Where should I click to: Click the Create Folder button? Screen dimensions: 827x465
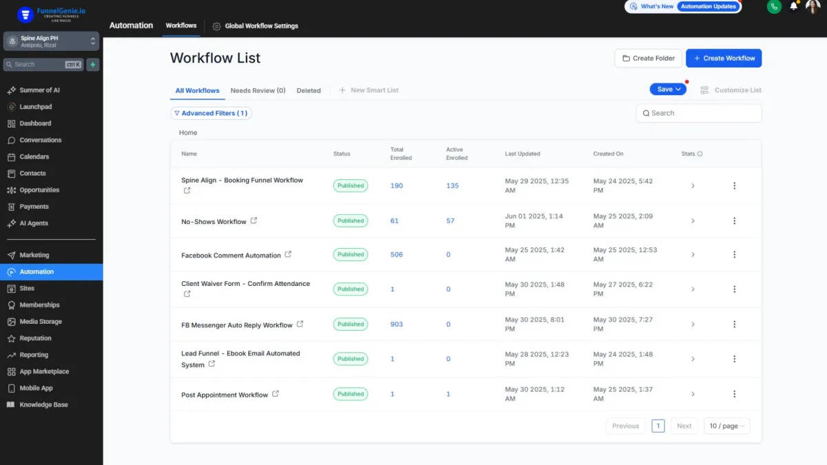[x=648, y=59]
